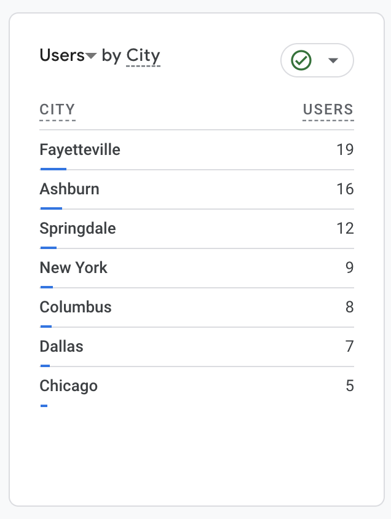This screenshot has width=391, height=519.
Task: Click the CITY column header
Action: [x=57, y=110]
